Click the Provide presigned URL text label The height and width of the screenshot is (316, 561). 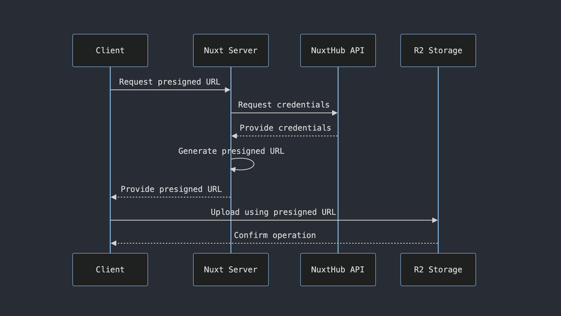pos(170,189)
